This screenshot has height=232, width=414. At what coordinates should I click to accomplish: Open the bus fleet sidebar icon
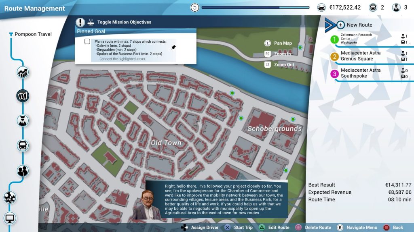pyautogui.click(x=23, y=145)
